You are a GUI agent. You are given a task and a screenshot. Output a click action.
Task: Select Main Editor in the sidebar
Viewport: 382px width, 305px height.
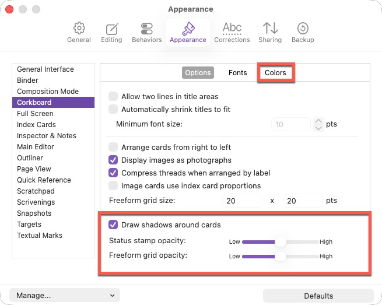coord(53,146)
